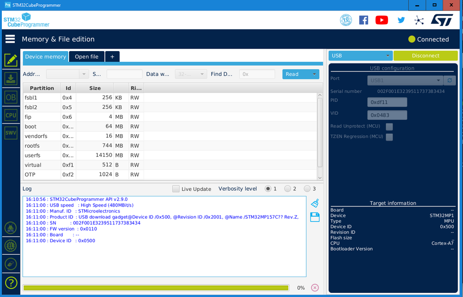Tick the TZEN Regression (MCU) checkbox
This screenshot has height=297, width=463.
click(389, 137)
